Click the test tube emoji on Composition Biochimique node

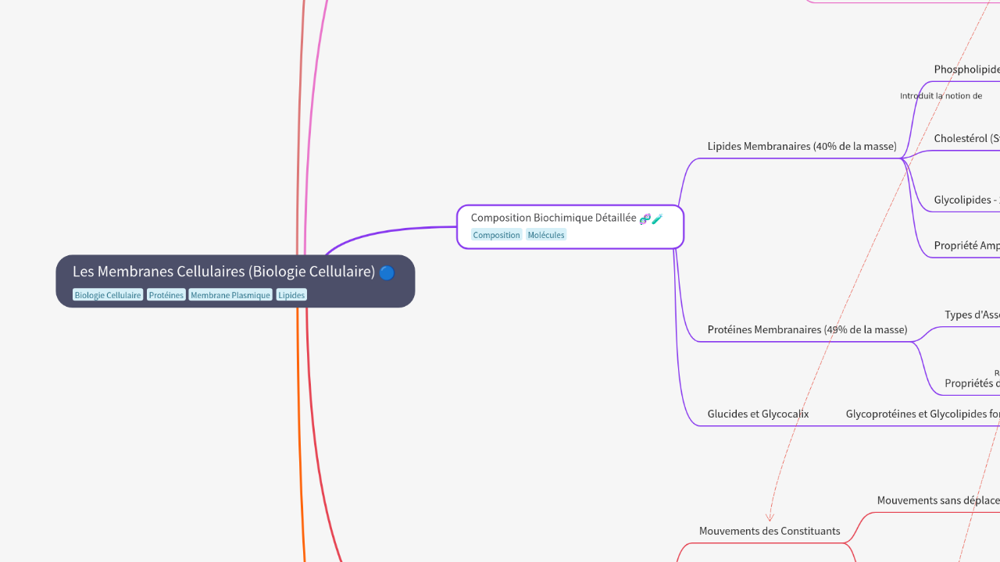656,218
